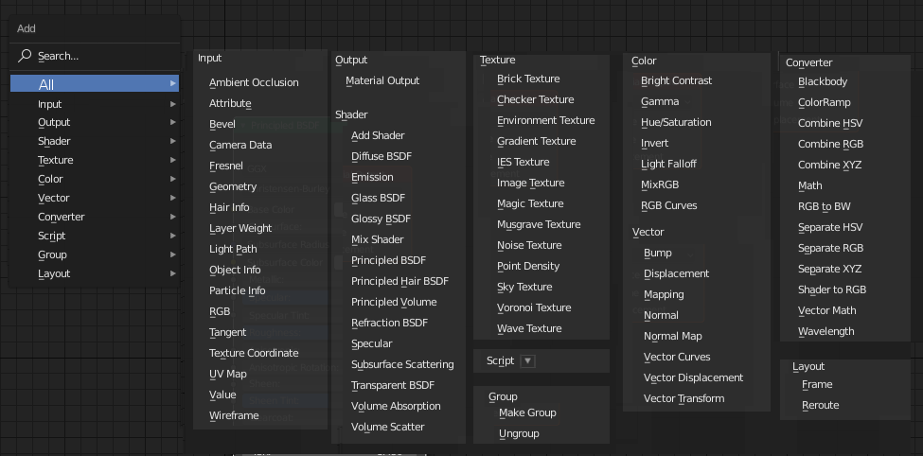Add a Wireframe node
This screenshot has width=923, height=456.
pyautogui.click(x=234, y=415)
